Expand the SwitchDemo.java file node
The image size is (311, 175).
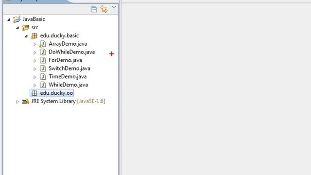tap(35, 69)
